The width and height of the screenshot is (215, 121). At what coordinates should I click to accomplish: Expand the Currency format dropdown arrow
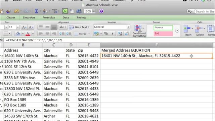click(101, 34)
